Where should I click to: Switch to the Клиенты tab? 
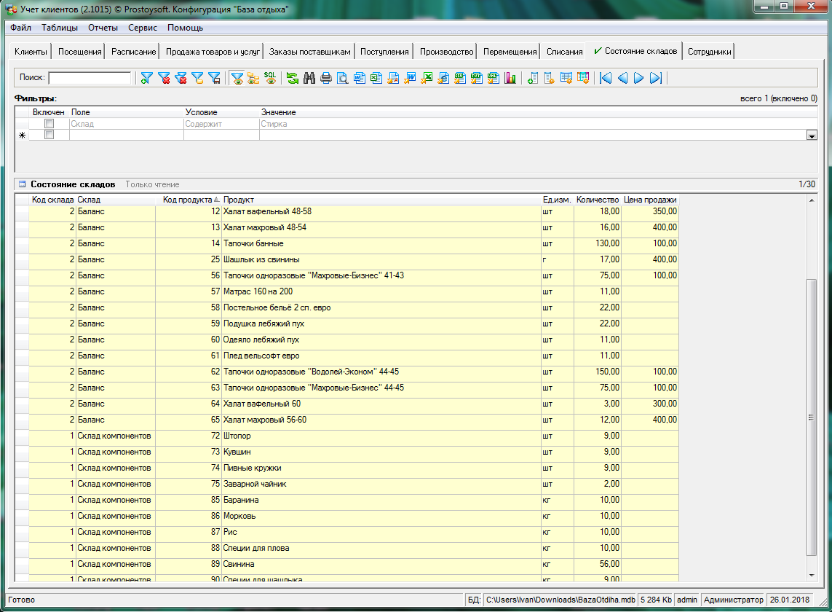(x=31, y=52)
